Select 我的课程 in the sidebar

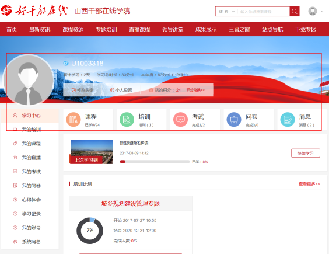[x=30, y=144]
